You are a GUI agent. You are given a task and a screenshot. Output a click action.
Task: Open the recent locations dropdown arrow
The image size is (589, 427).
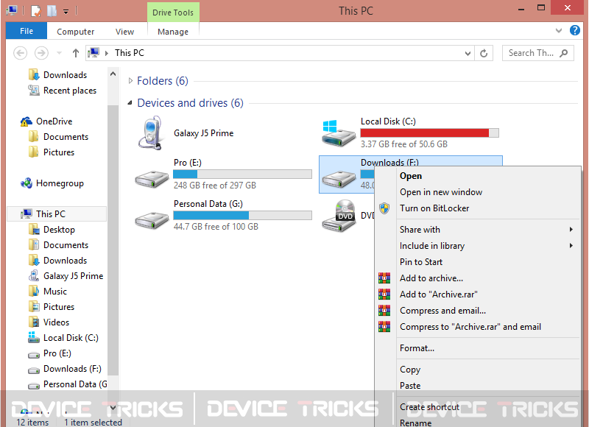(59, 53)
